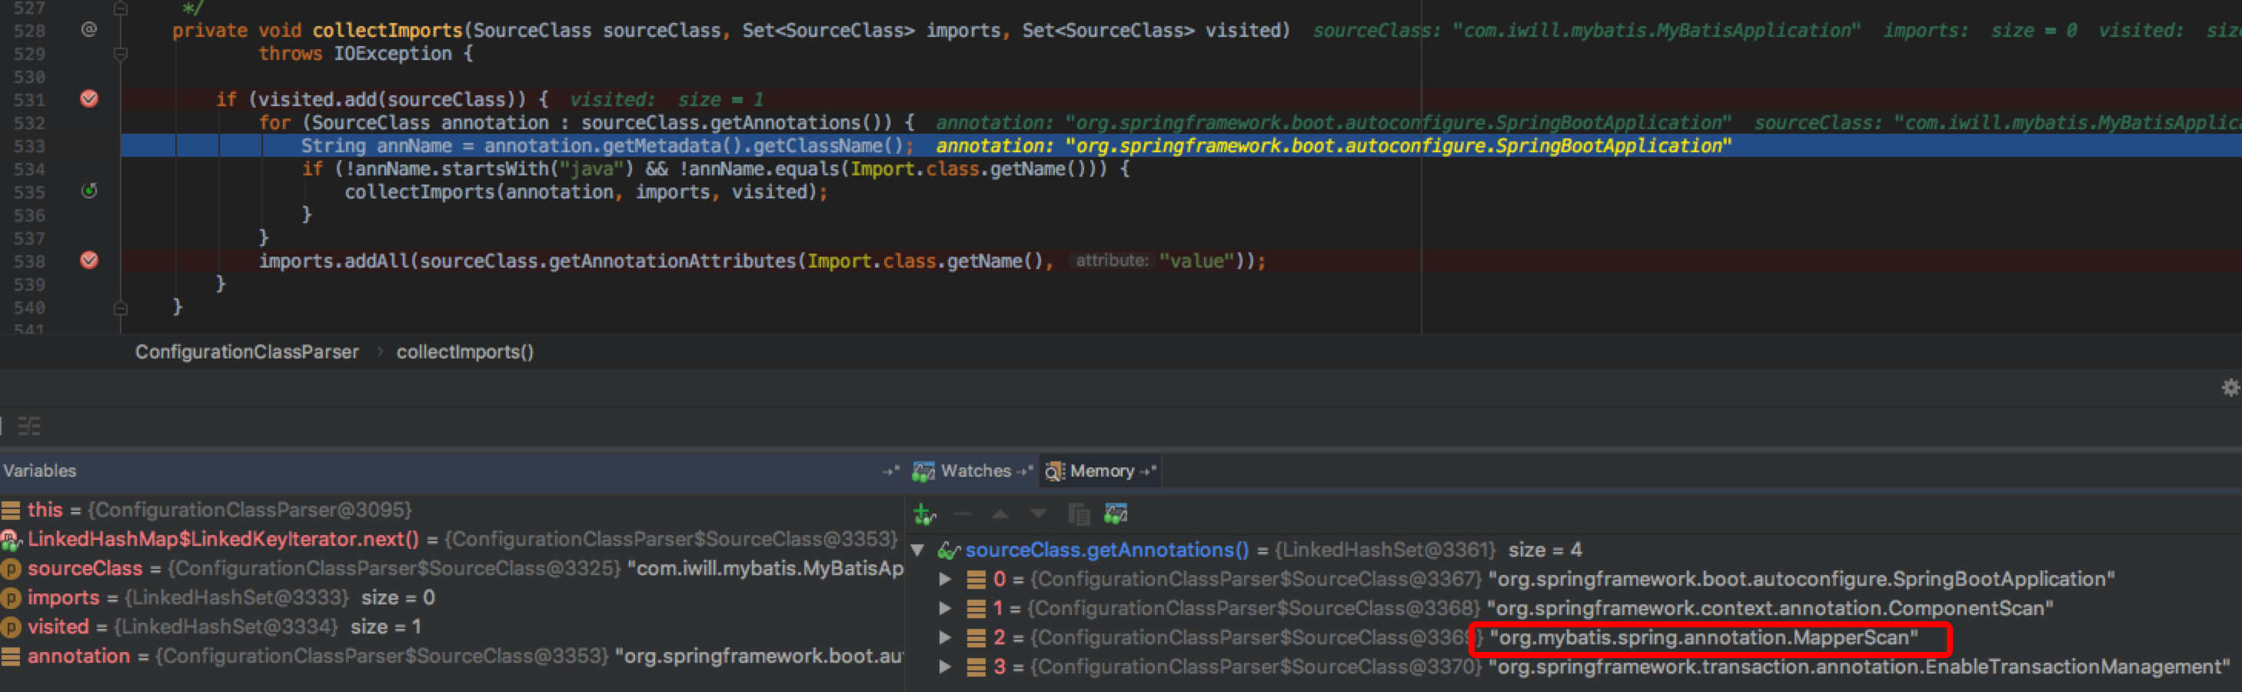Expand watch item 2 MapperScan
Image resolution: width=2242 pixels, height=692 pixels.
[x=945, y=638]
